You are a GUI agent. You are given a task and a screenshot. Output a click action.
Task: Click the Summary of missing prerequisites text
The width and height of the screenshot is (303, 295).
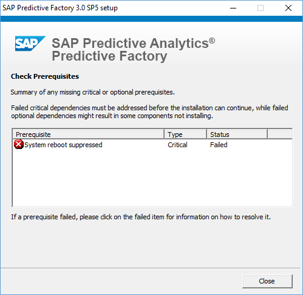tap(92, 92)
